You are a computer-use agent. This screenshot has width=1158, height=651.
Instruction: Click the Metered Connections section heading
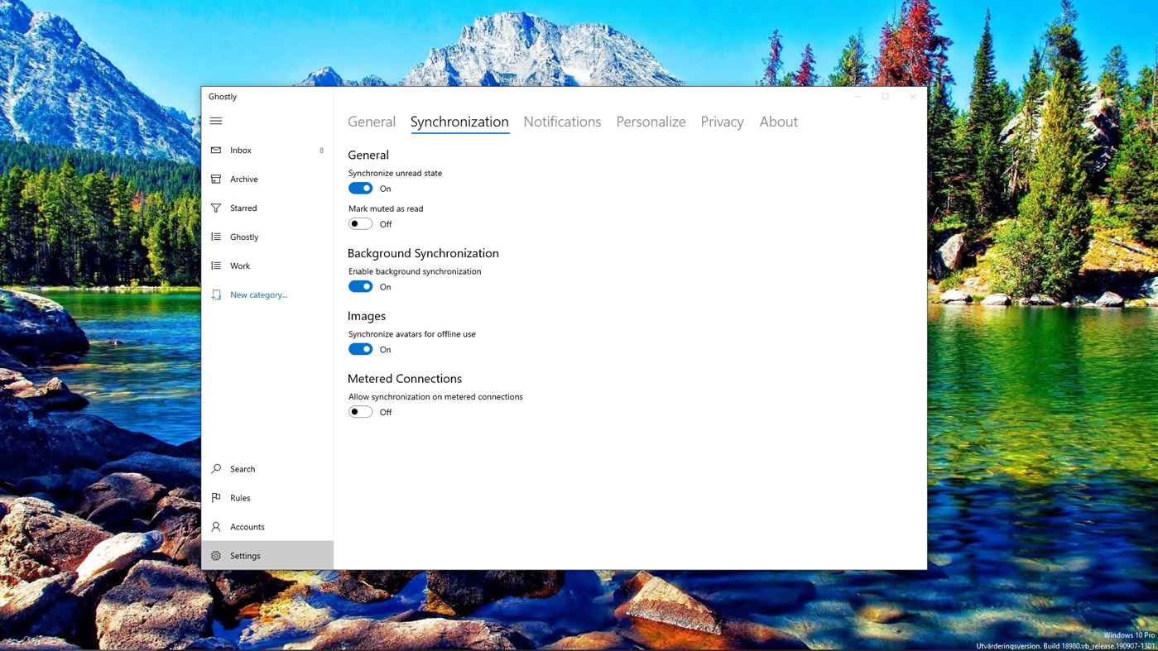(405, 379)
